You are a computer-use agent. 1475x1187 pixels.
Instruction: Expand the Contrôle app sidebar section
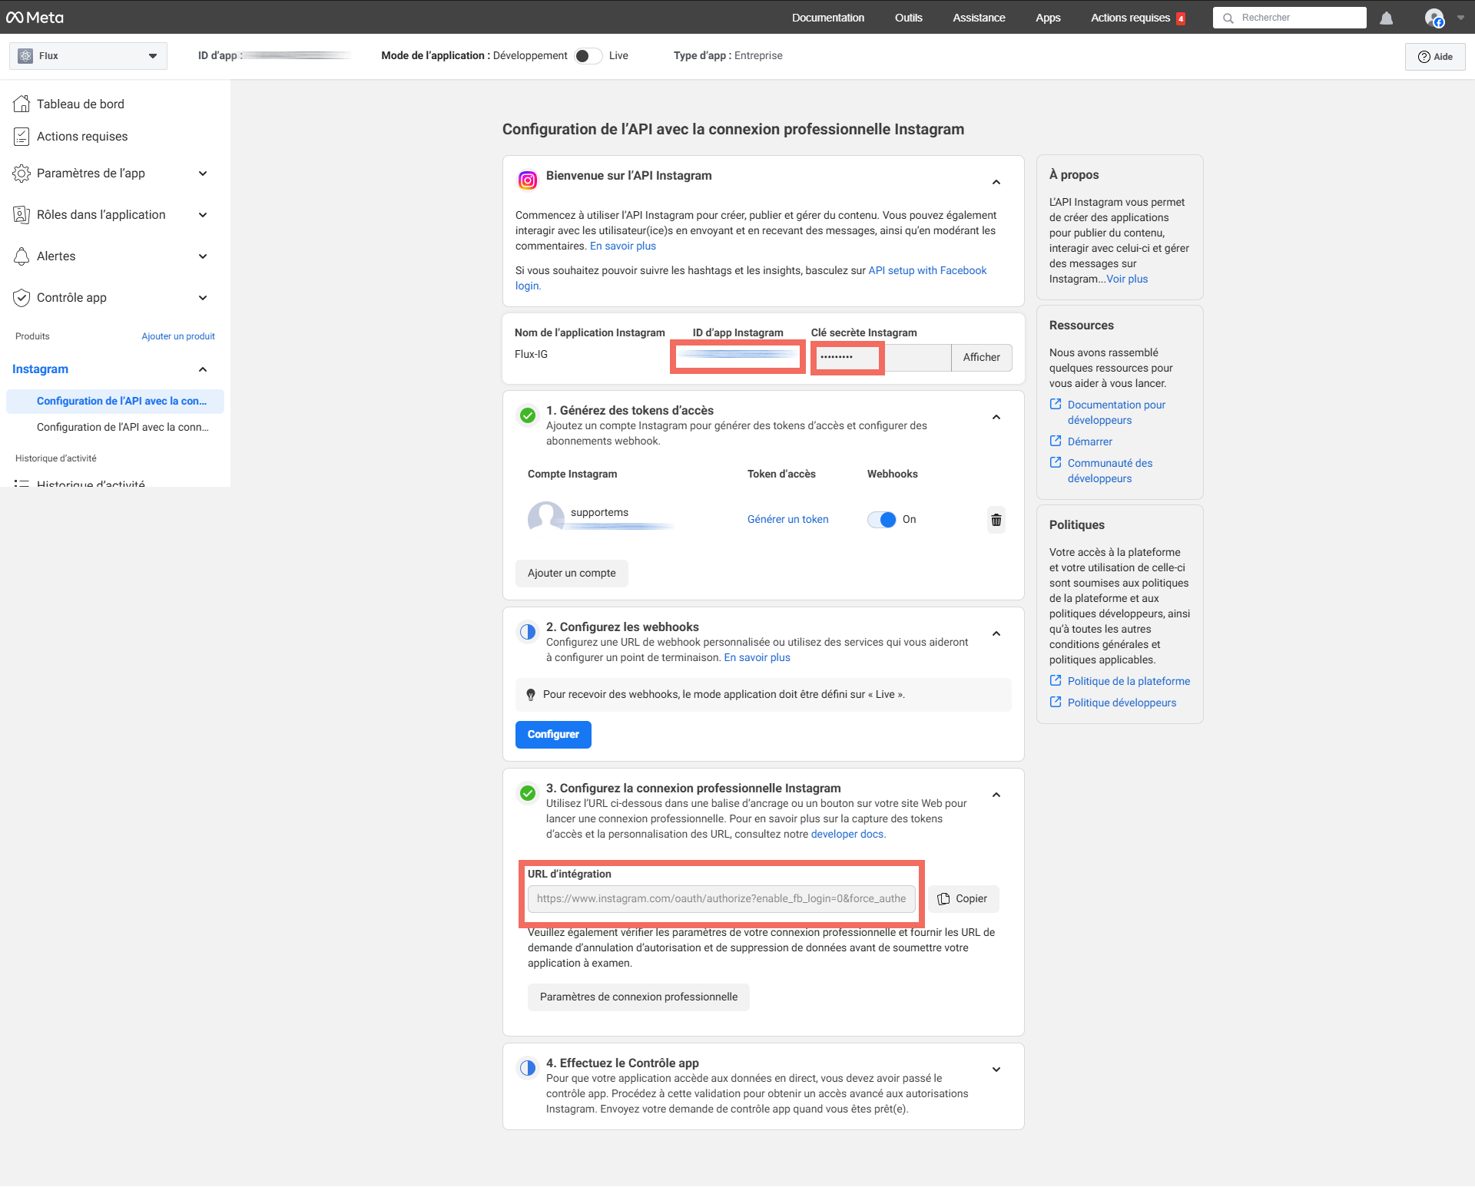(203, 298)
